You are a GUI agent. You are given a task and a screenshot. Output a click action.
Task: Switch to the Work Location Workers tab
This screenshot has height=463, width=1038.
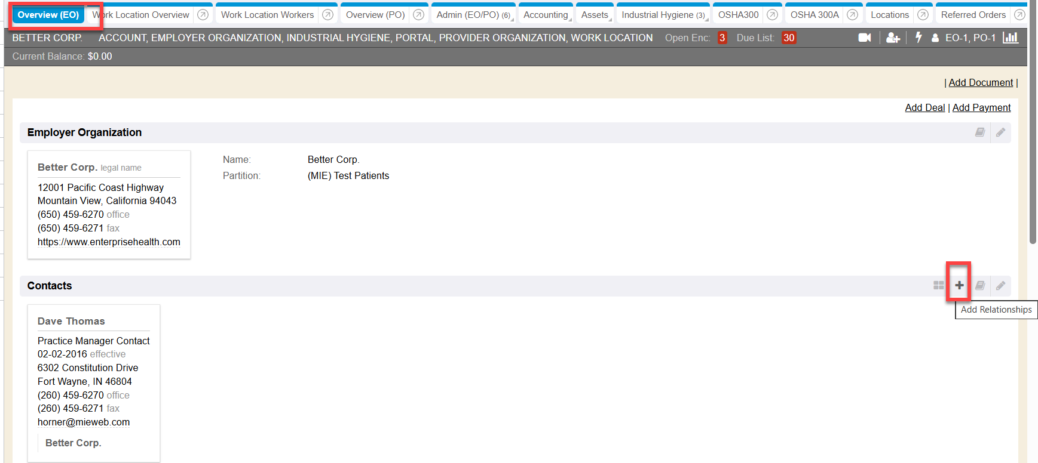coord(267,15)
